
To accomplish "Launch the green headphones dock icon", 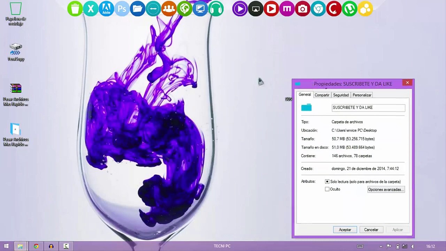I will [x=216, y=9].
